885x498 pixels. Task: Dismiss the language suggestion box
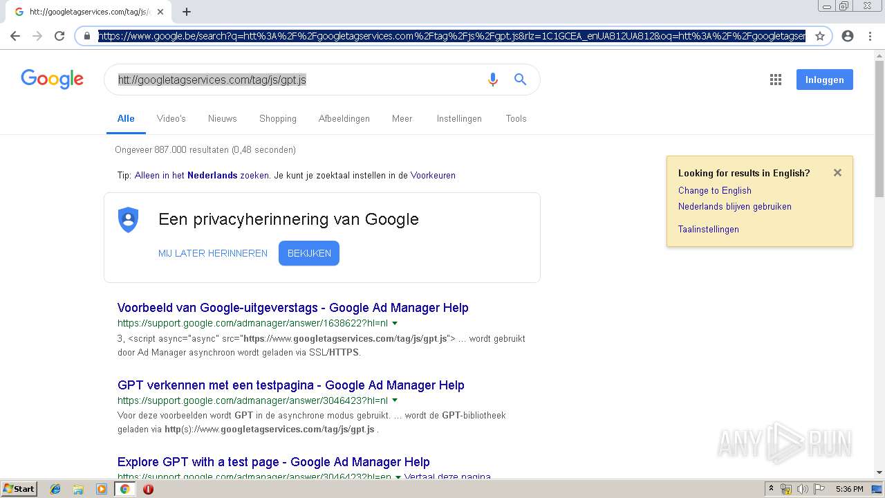click(837, 173)
